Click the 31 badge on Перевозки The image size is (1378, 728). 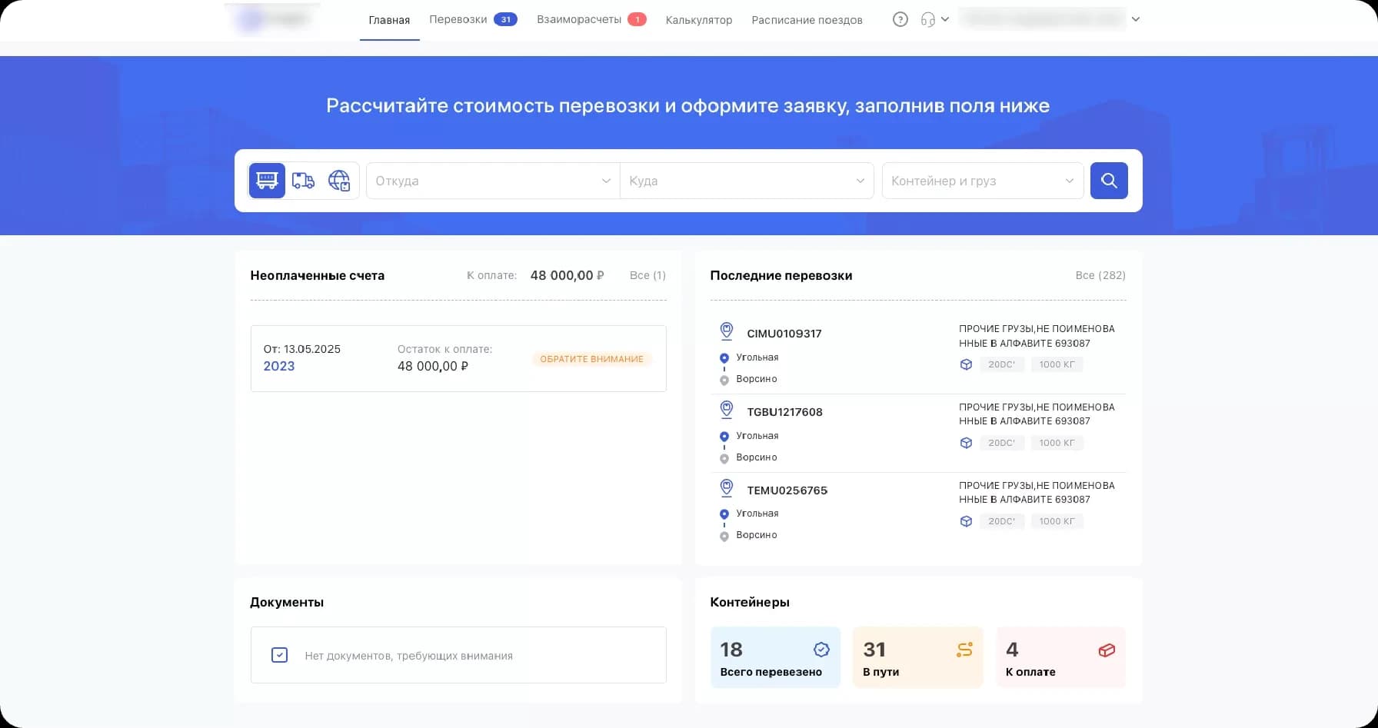505,19
